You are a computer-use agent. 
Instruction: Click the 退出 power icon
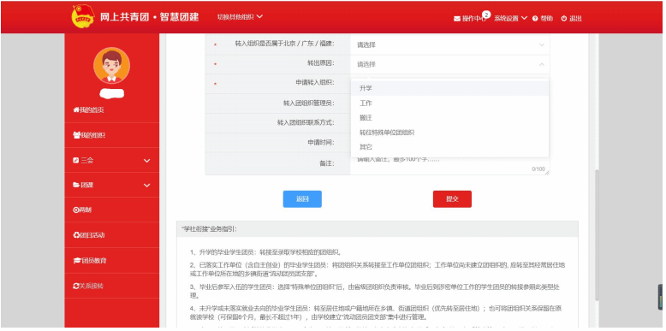[x=564, y=19]
